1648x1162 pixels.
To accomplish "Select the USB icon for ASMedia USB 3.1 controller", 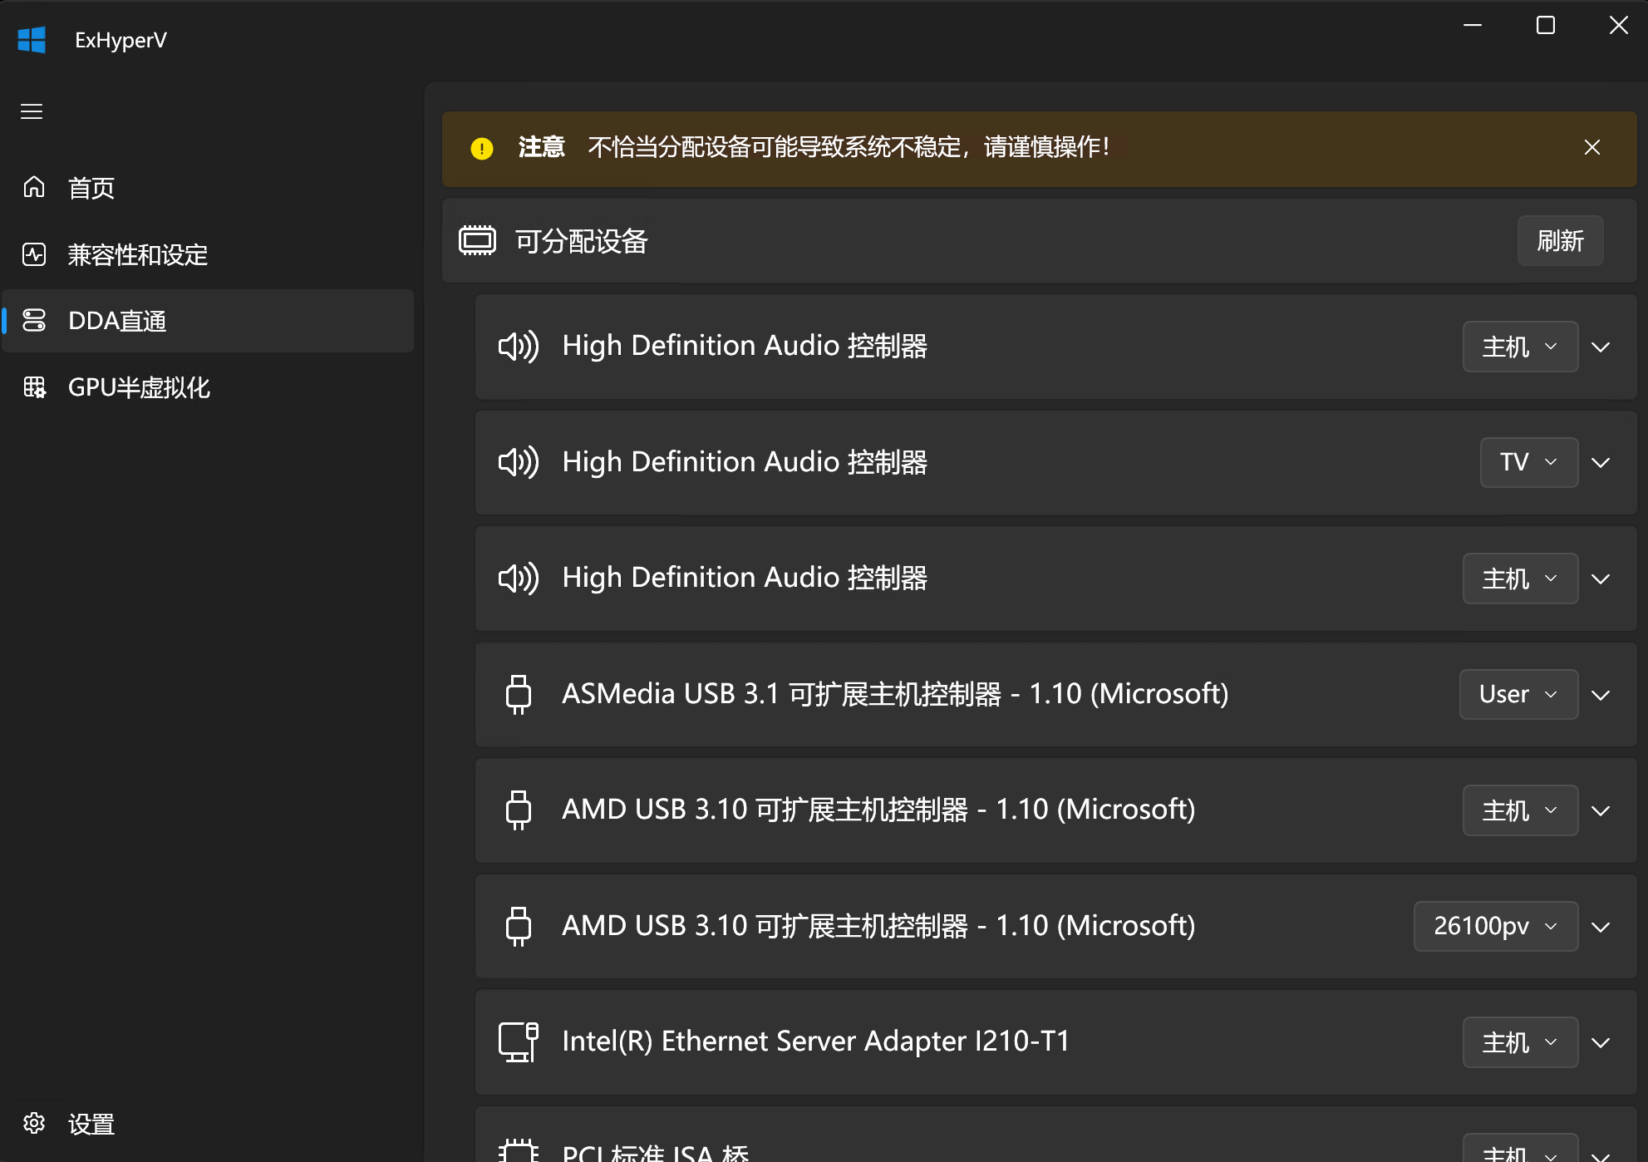I will (x=519, y=694).
